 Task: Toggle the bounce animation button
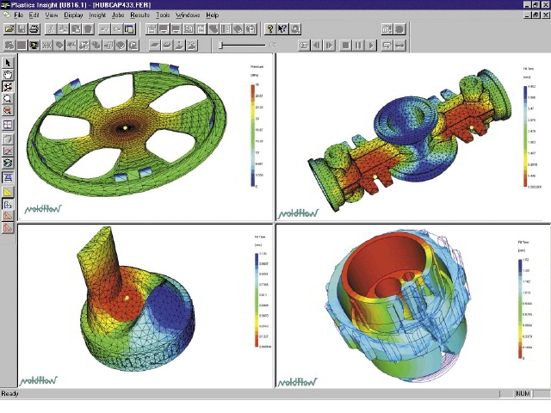401,45
